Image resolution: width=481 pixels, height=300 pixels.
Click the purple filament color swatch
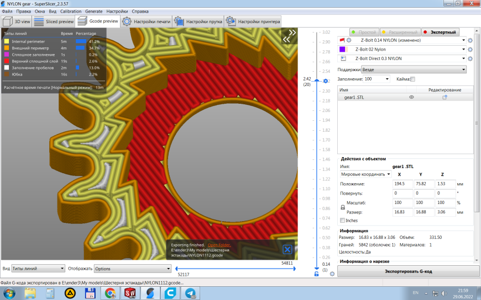pos(342,49)
